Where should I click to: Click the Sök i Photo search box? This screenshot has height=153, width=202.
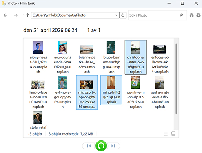pyautogui.click(x=158, y=15)
